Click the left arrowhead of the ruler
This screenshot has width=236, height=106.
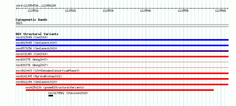tap(16, 8)
